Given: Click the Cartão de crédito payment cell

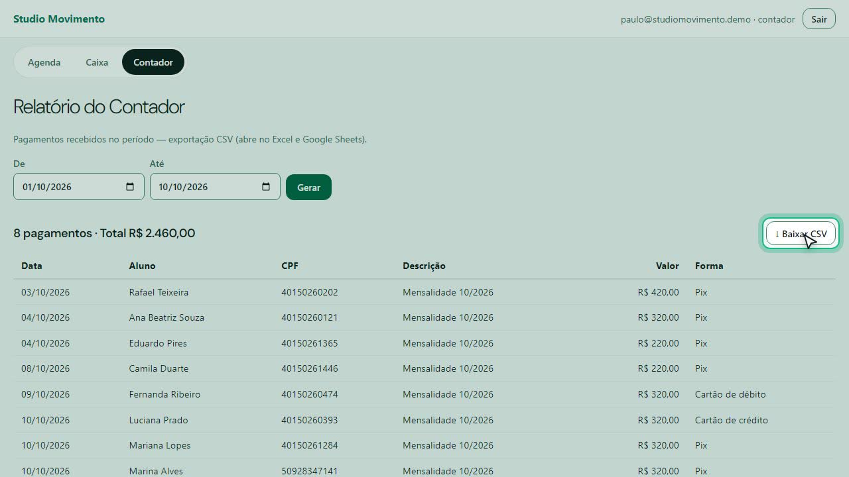Looking at the screenshot, I should click(x=732, y=420).
